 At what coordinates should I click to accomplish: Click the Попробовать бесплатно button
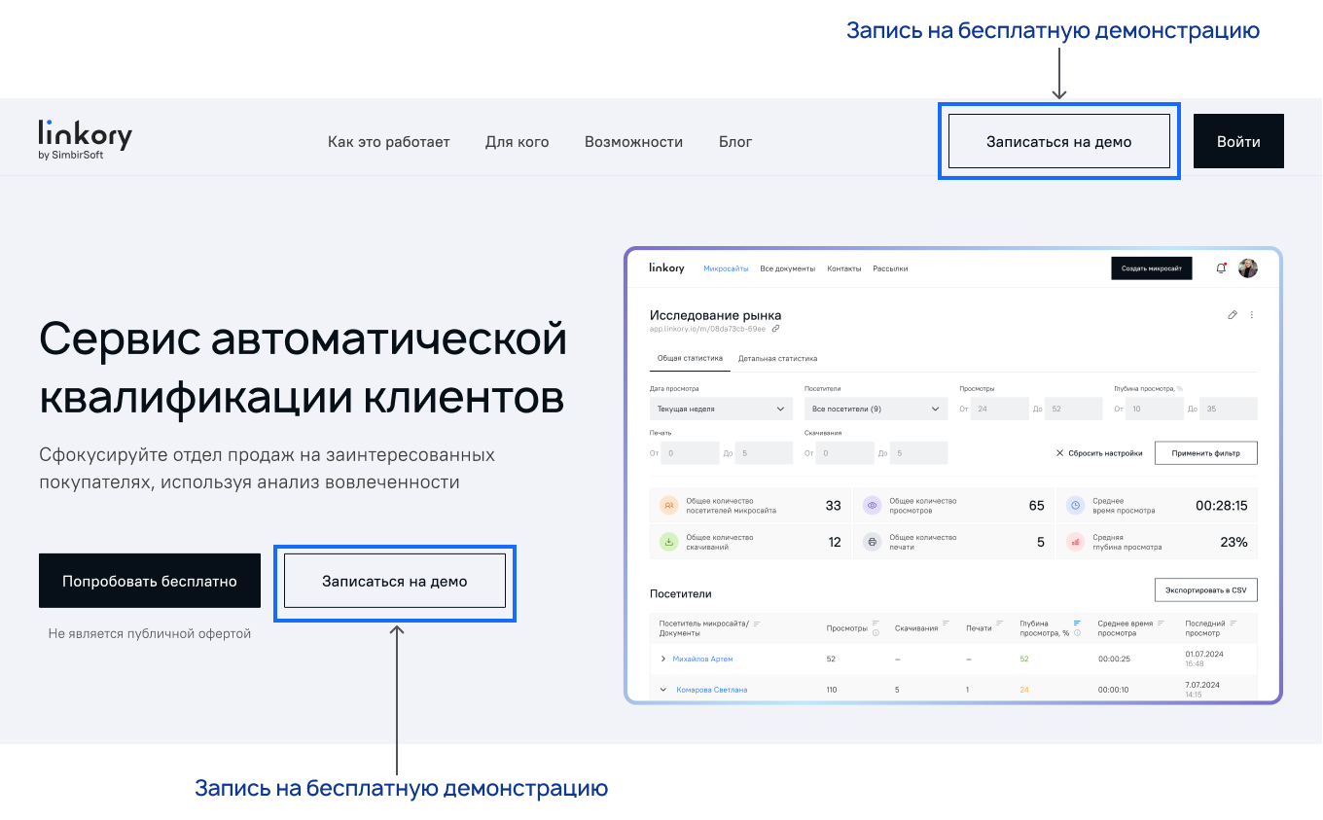point(149,581)
